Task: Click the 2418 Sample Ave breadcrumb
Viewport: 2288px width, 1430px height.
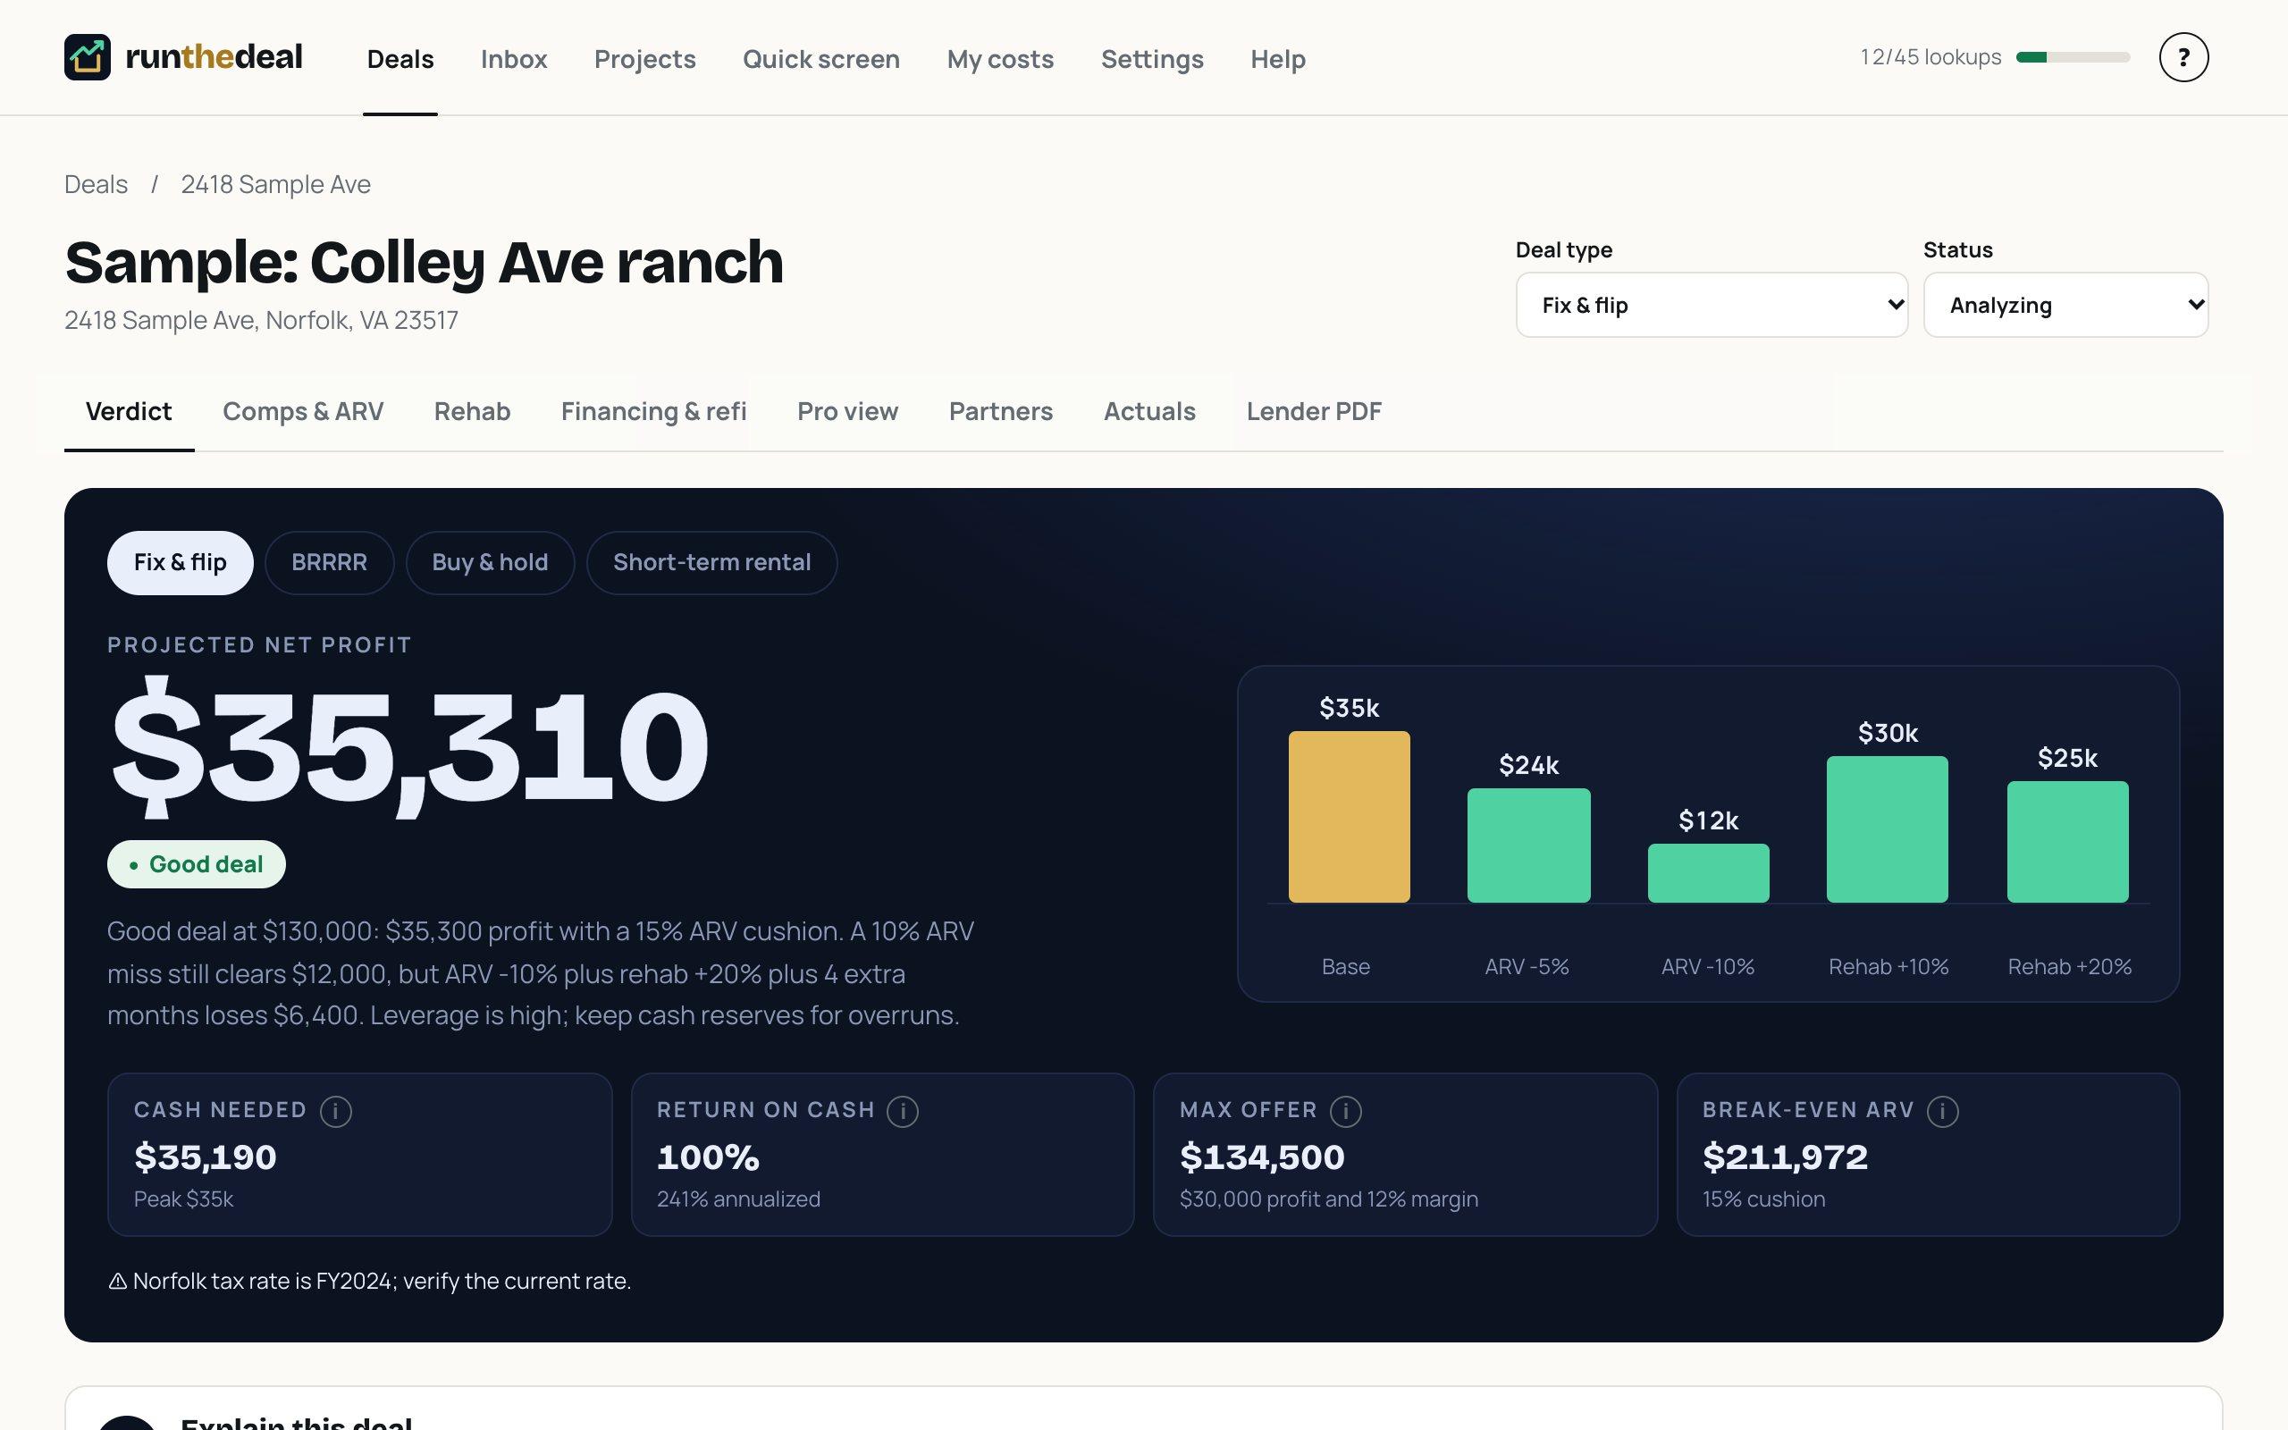Action: coord(275,184)
